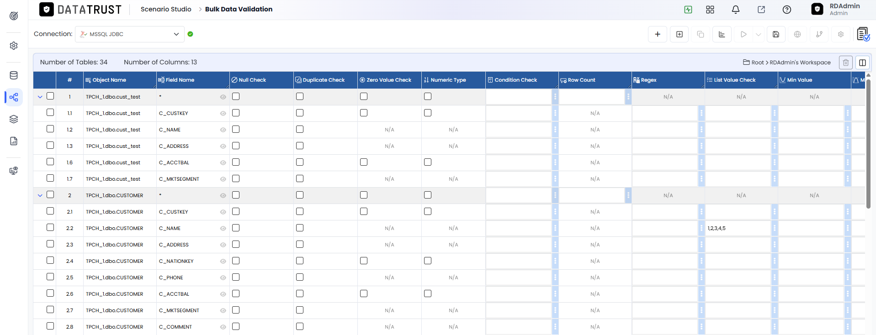Enable Duplicate Check for cust_test C_ADDRESS

pyautogui.click(x=300, y=146)
